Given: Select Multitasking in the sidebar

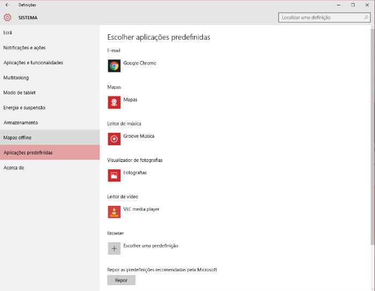Looking at the screenshot, I should (50, 78).
